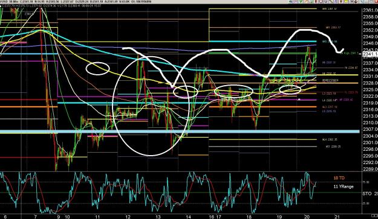Click the small boxes icon at bottom-right corner

374,216
